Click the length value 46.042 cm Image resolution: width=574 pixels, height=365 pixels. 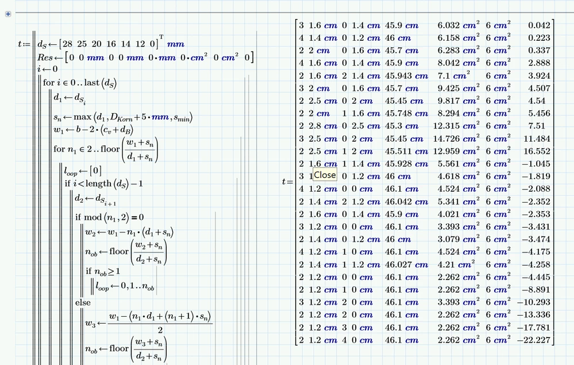click(x=406, y=201)
